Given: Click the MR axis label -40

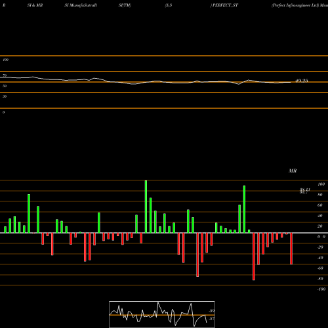Looking at the screenshot, I should pos(320,258).
